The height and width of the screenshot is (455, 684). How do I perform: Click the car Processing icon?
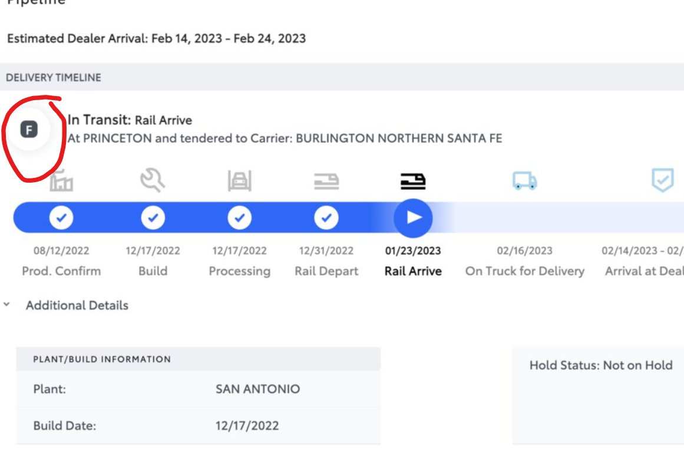(239, 180)
